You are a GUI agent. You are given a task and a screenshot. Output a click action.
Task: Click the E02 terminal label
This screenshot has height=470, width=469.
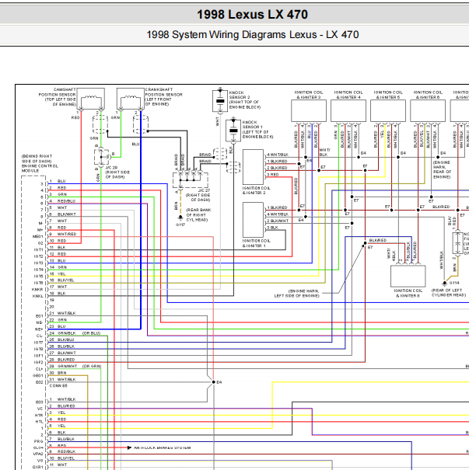click(x=40, y=382)
